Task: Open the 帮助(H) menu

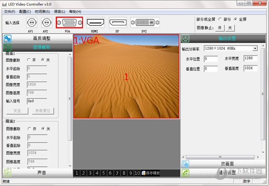Action: click(75, 12)
